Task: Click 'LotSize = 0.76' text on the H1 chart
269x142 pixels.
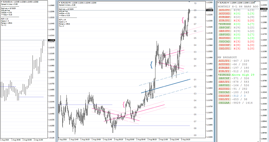Action: tap(7, 13)
